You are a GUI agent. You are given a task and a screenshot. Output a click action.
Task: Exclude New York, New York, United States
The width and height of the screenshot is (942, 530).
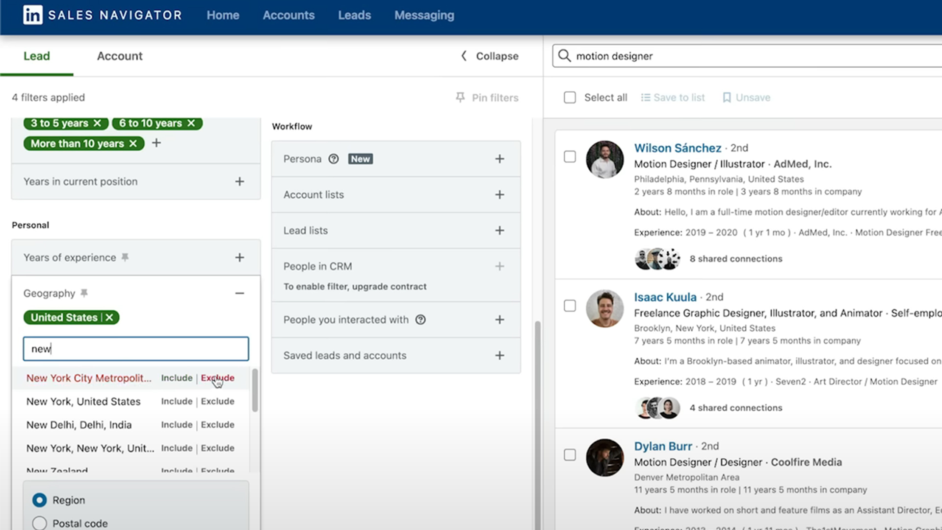coord(217,448)
